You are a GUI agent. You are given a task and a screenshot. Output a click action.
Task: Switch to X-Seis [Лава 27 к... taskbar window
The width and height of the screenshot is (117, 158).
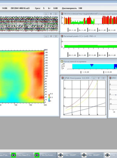[x=21, y=155]
